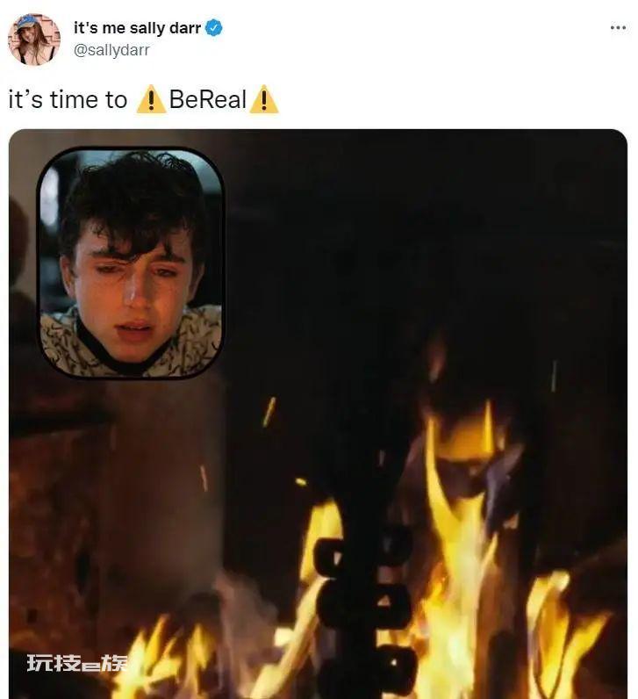This screenshot has width=638, height=699.
Task: Click the orange spark streak above the flames
Action: pos(269,412)
